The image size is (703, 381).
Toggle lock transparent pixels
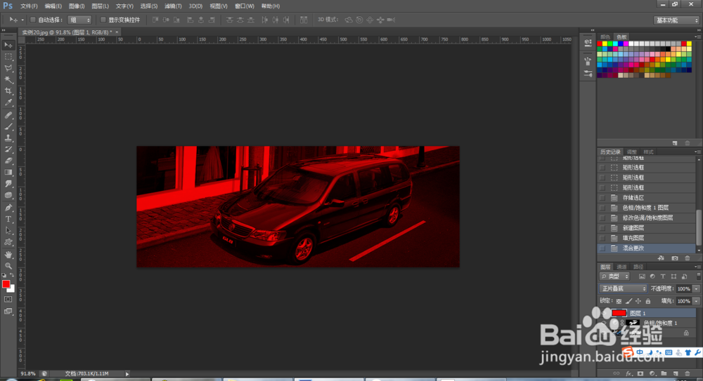[619, 301]
